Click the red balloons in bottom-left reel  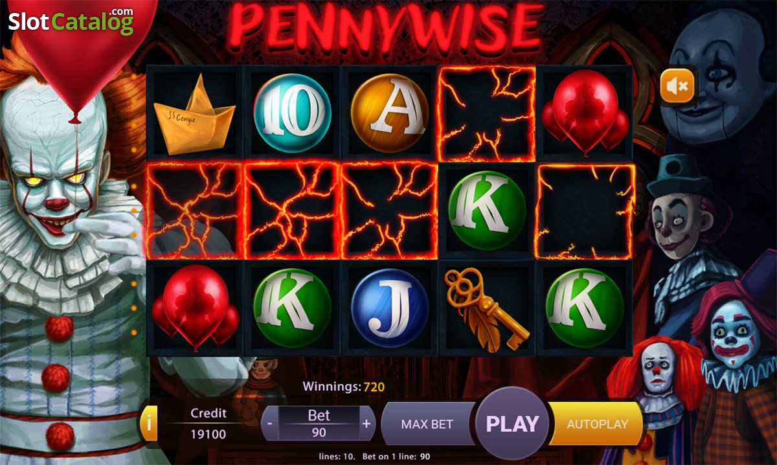coord(195,308)
